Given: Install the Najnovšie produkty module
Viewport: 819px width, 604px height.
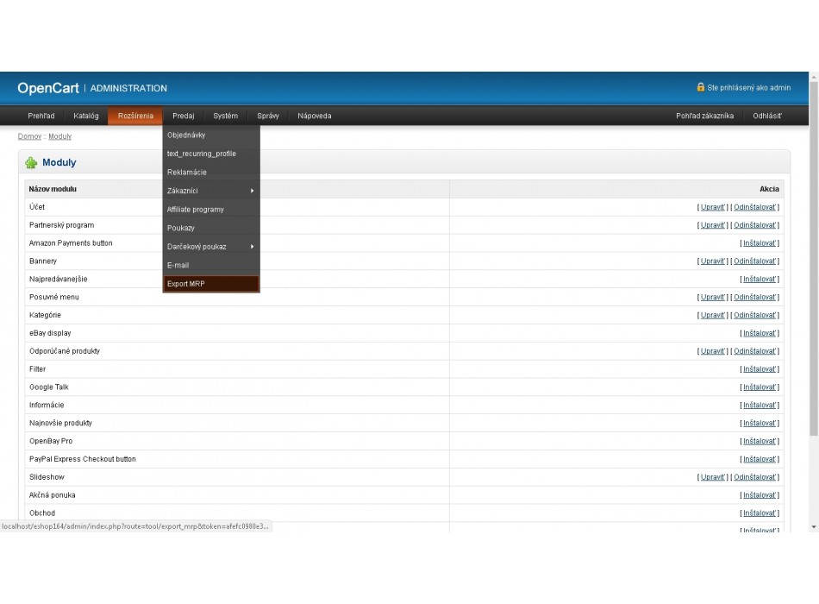Looking at the screenshot, I should 760,423.
